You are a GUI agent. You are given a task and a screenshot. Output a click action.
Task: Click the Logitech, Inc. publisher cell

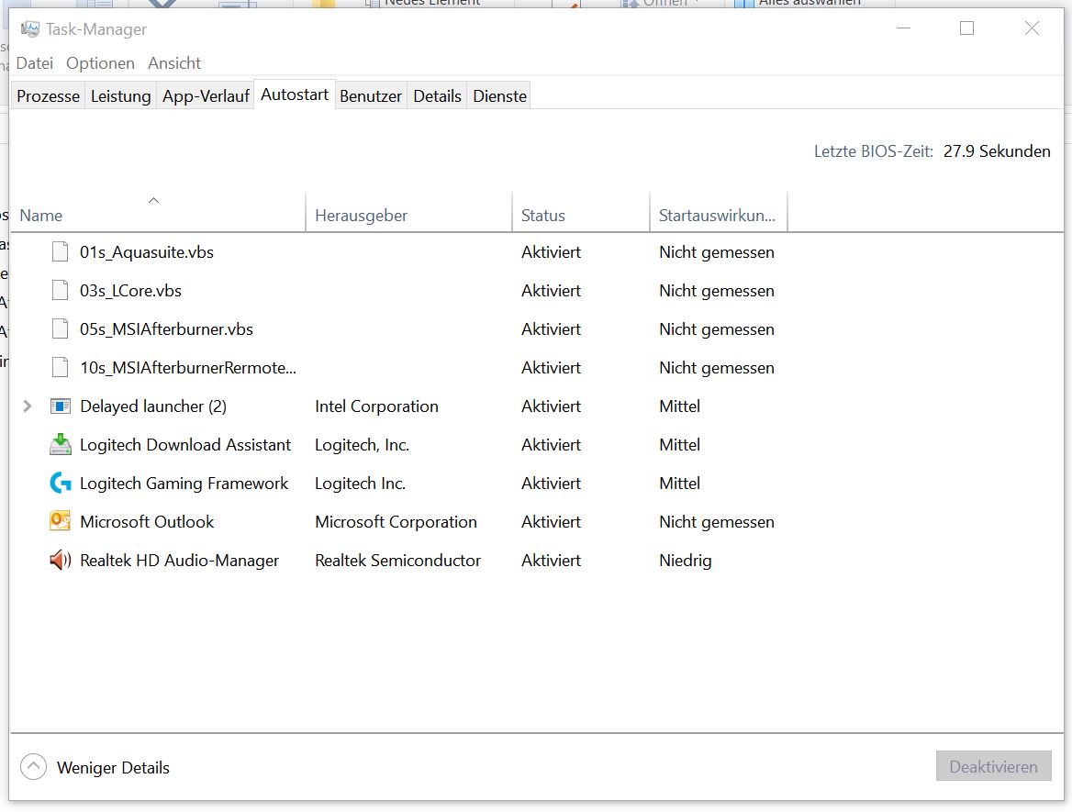[x=362, y=445]
